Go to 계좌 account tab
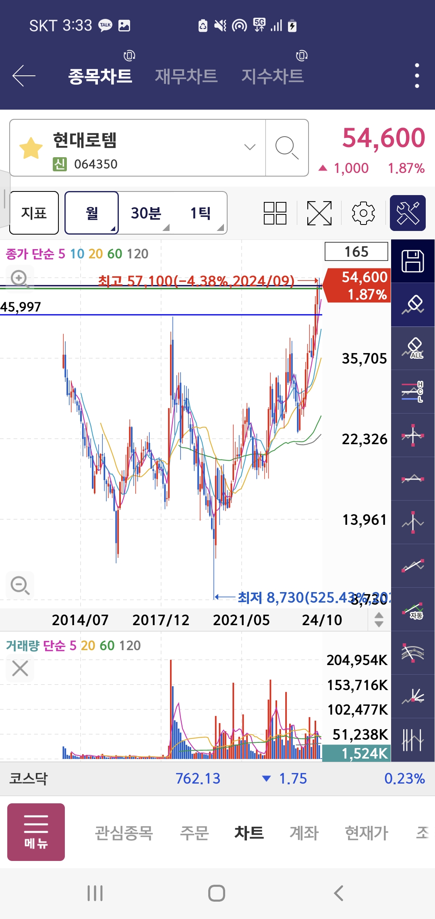The image size is (435, 919). [304, 833]
